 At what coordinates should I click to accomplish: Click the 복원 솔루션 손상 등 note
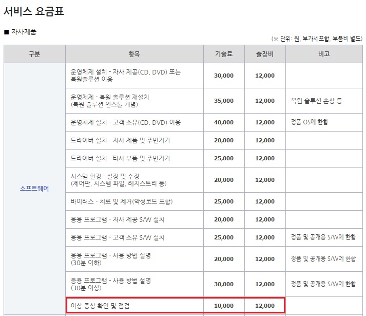(x=316, y=101)
